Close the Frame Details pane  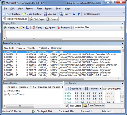(x=61, y=83)
